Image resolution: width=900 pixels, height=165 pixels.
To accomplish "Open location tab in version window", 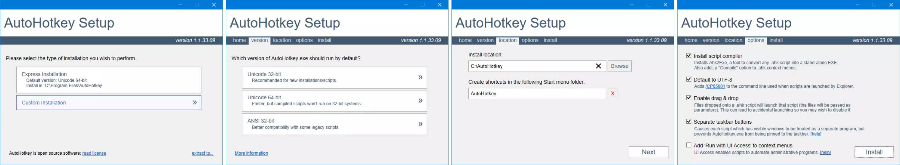I will tap(282, 41).
